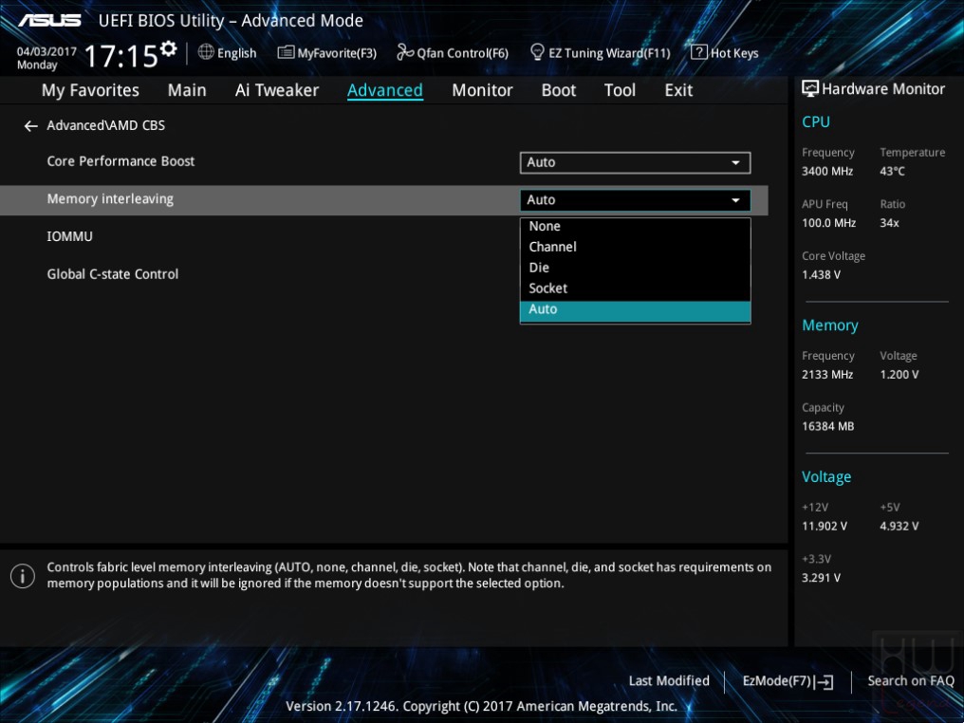Select Core Performance Boost label

[x=120, y=161]
